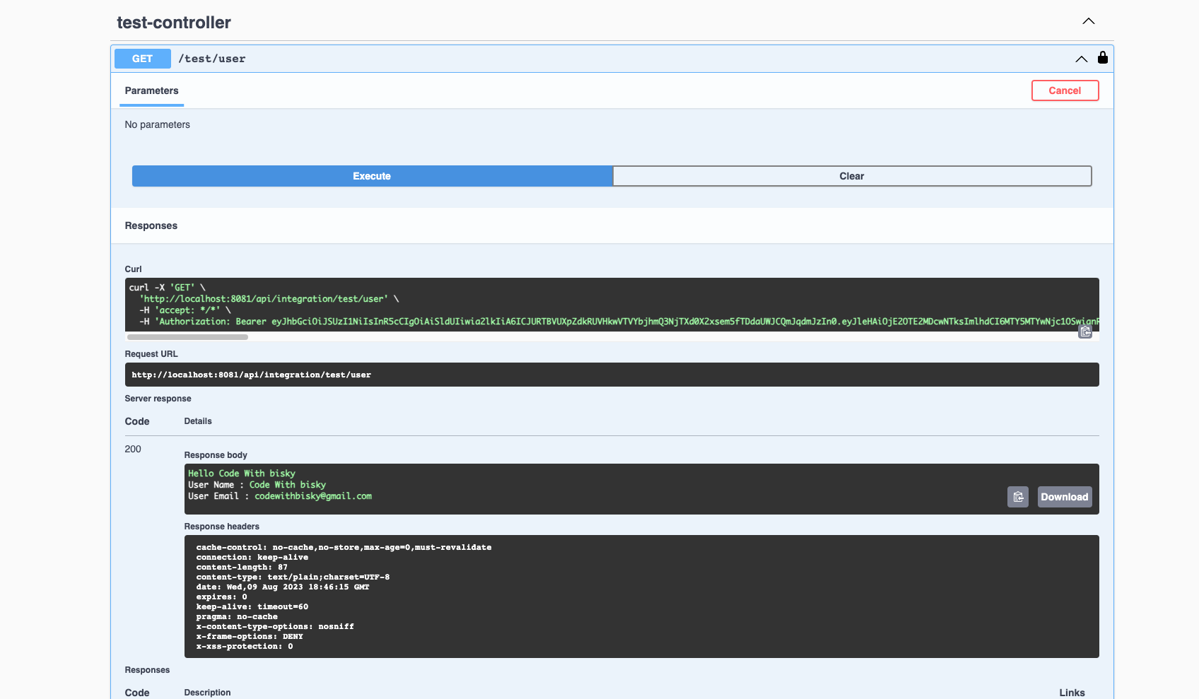Image resolution: width=1199 pixels, height=699 pixels.
Task: Click the GET method badge
Action: (142, 59)
